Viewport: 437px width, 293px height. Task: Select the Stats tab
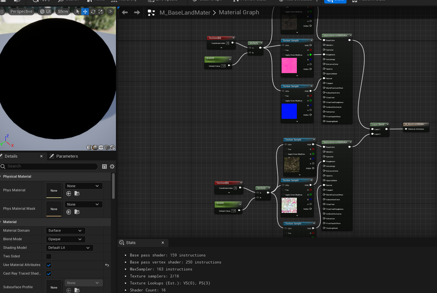(x=131, y=243)
